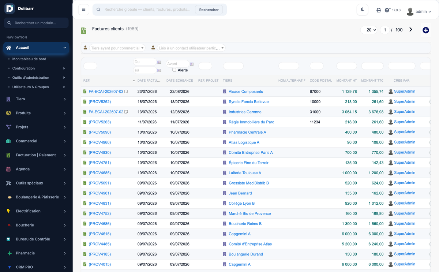Click the Agenda calendar icon
This screenshot has height=272, width=439.
(x=8, y=169)
